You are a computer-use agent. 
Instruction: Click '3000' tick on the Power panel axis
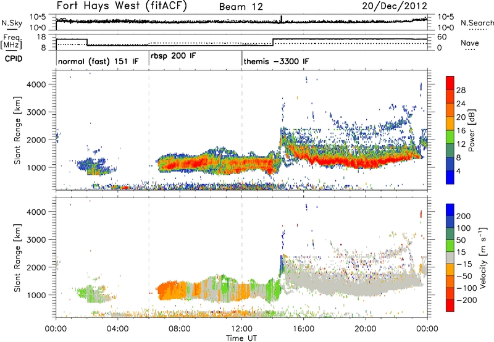(x=36, y=112)
